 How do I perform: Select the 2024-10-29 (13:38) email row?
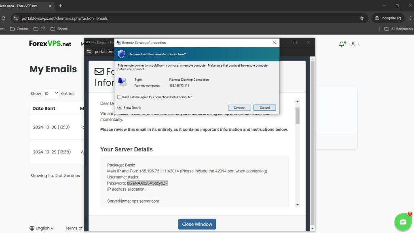tap(57, 152)
